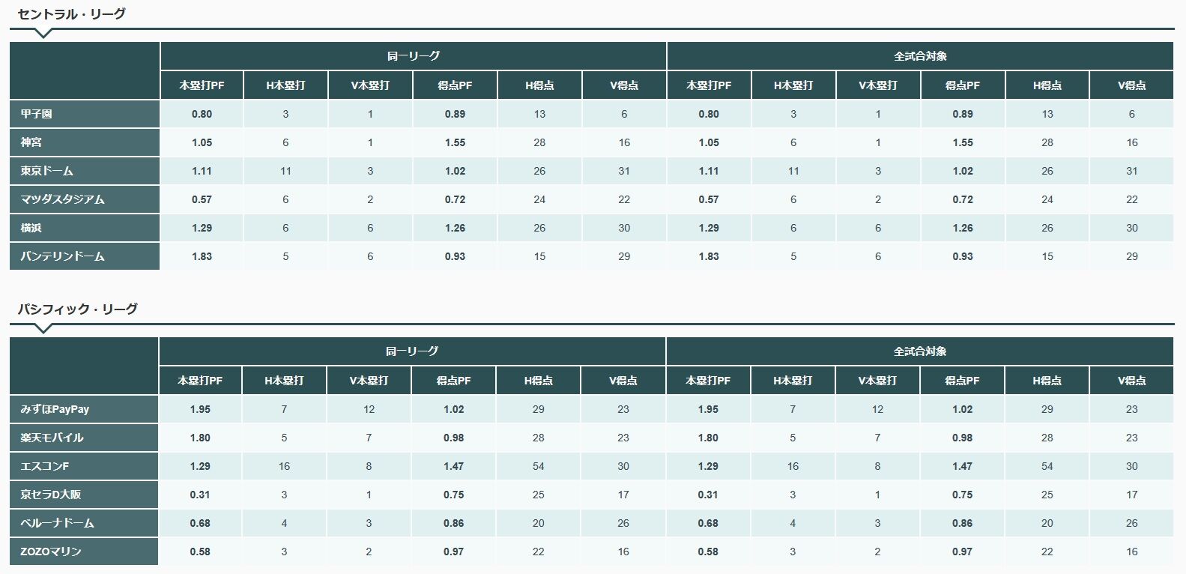Select the 甲子園 row header

click(x=85, y=114)
